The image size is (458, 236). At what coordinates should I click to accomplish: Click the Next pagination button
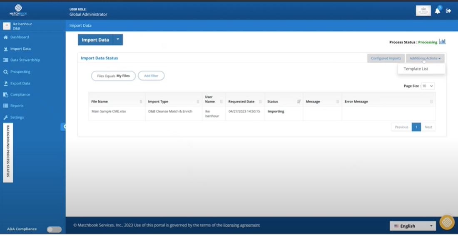[428, 127]
